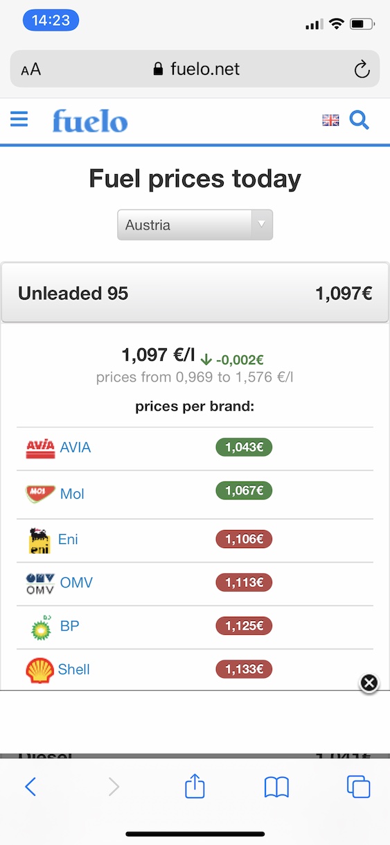390x845 pixels.
Task: Reload the page in Safari
Action: [361, 69]
